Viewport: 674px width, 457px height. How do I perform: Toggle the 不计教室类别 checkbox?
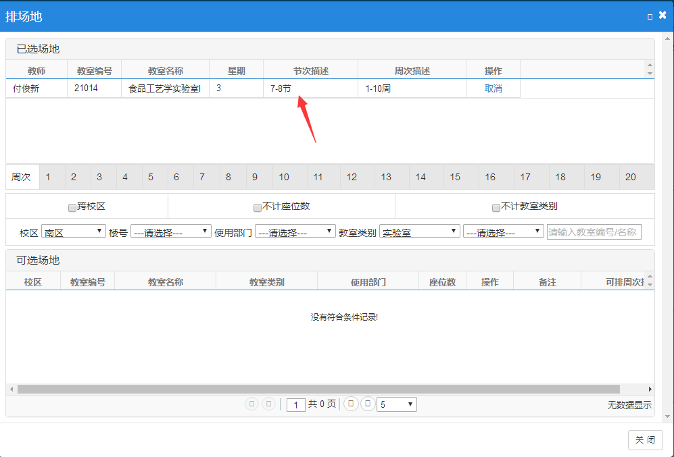click(496, 207)
